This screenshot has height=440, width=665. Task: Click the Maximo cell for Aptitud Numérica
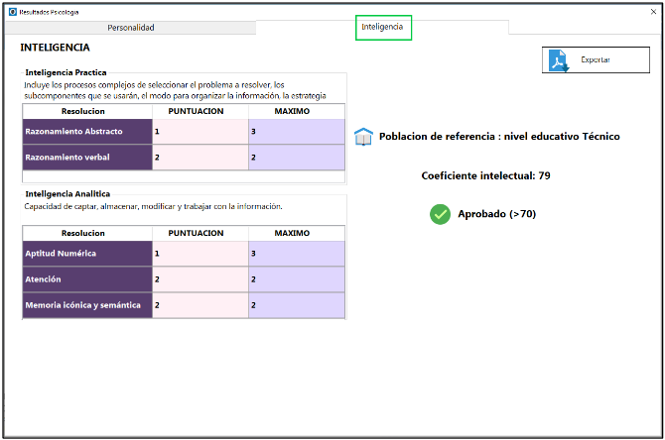(x=296, y=254)
